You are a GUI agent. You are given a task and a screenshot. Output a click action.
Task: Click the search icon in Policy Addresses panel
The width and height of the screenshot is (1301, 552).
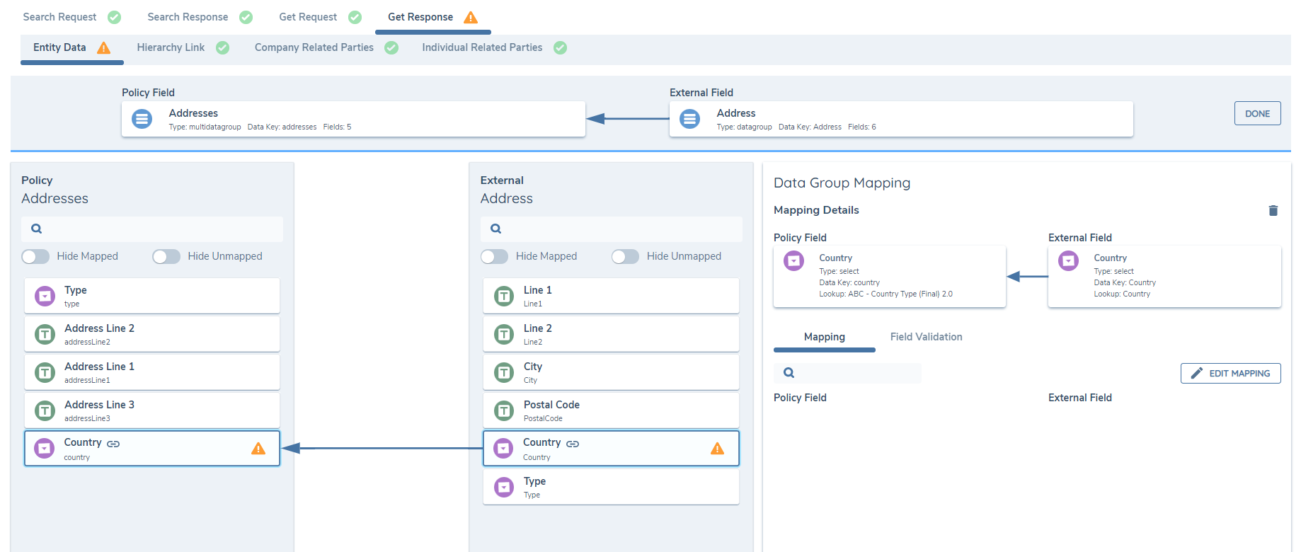click(x=37, y=229)
